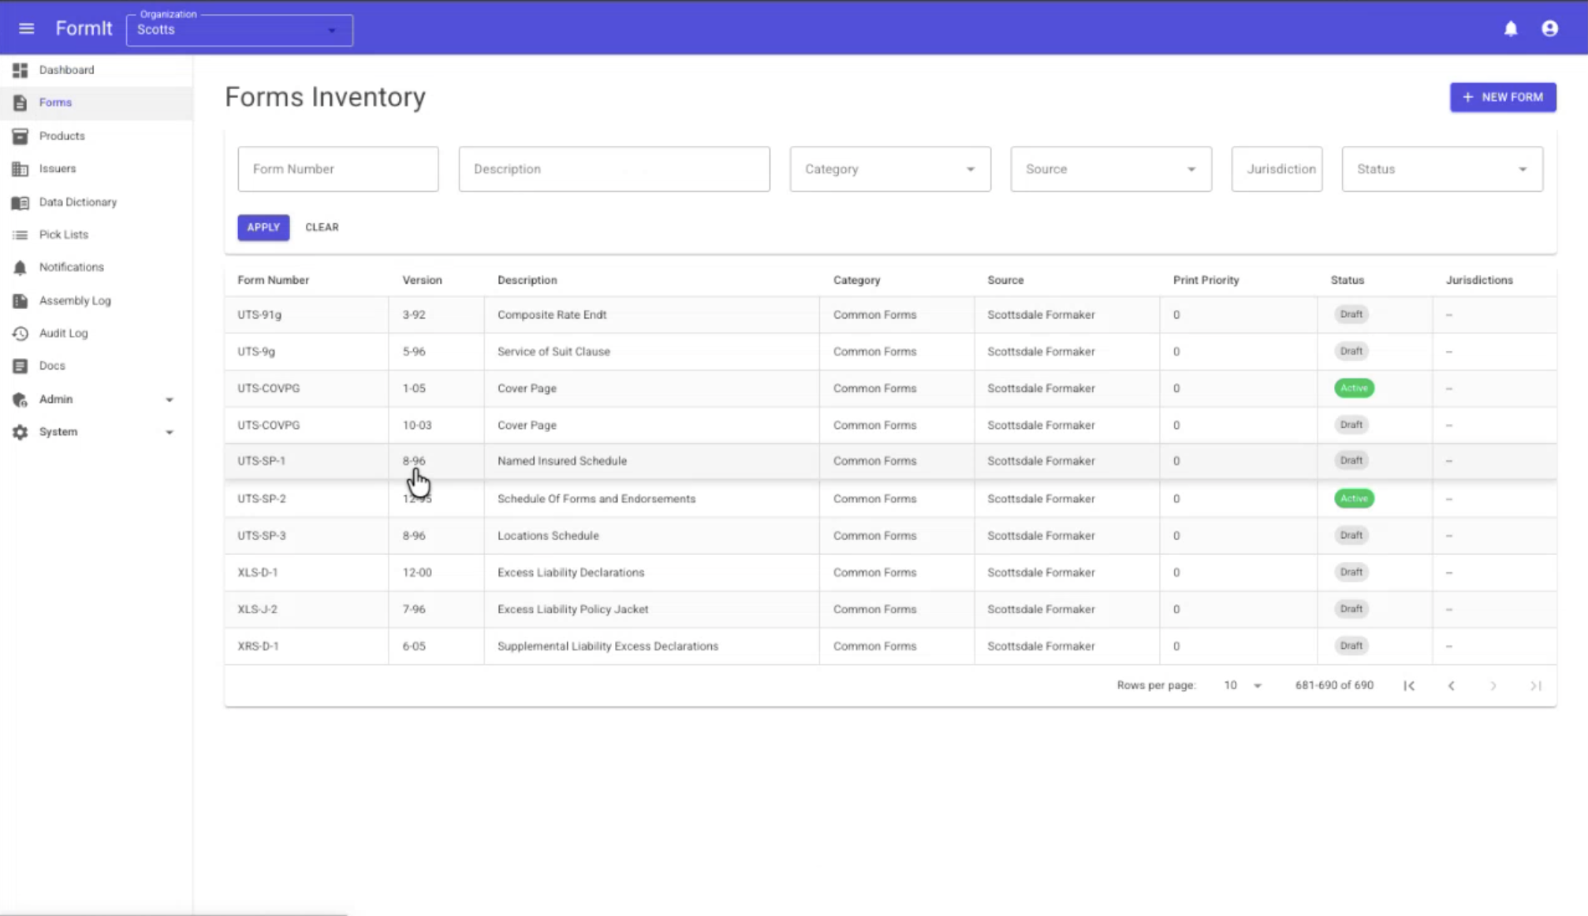Image resolution: width=1588 pixels, height=916 pixels.
Task: Click the Audit Log history icon
Action: point(21,333)
